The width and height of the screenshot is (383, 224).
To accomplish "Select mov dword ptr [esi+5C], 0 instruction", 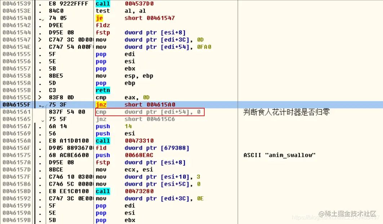I will (148, 184).
